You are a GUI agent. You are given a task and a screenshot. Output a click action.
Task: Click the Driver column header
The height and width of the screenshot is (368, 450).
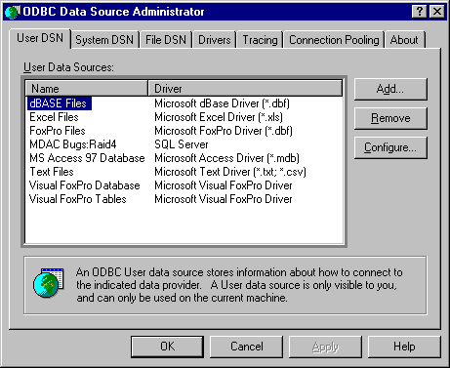(x=245, y=89)
